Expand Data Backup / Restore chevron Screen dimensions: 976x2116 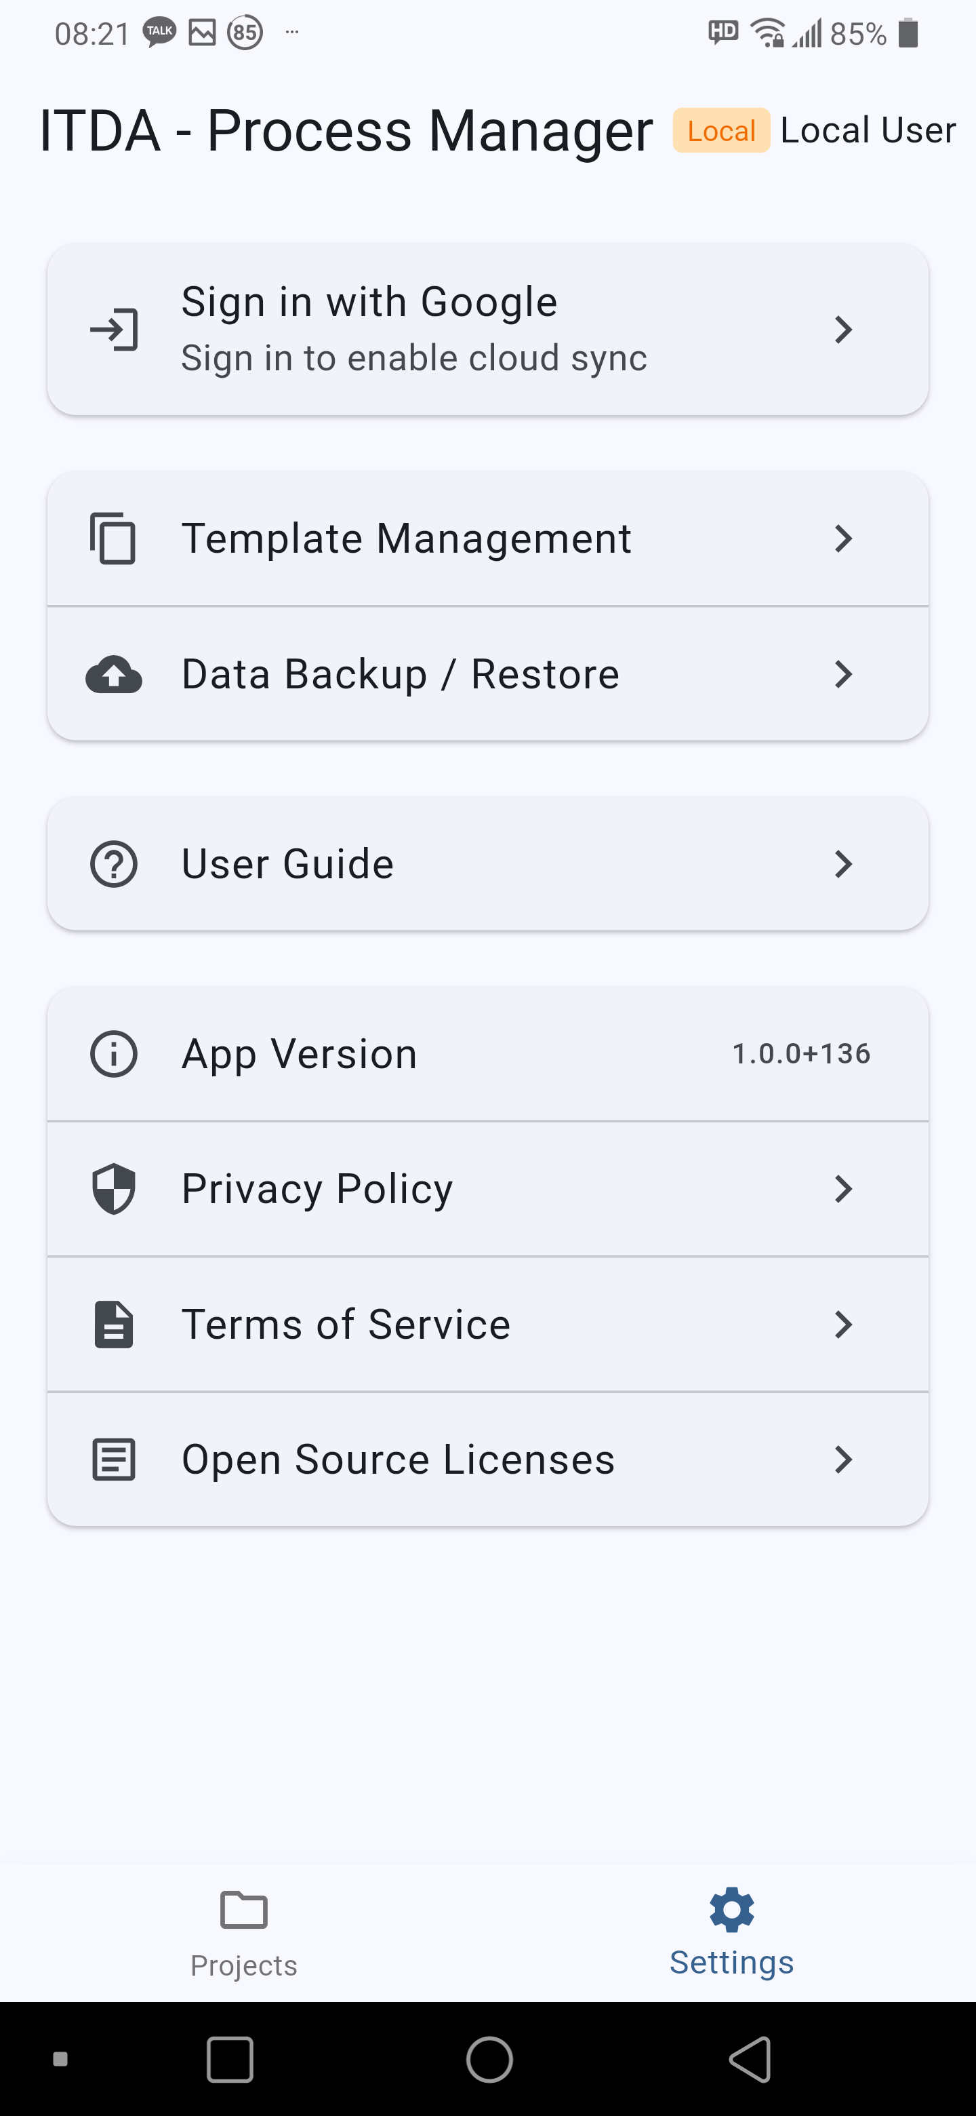pyautogui.click(x=843, y=674)
